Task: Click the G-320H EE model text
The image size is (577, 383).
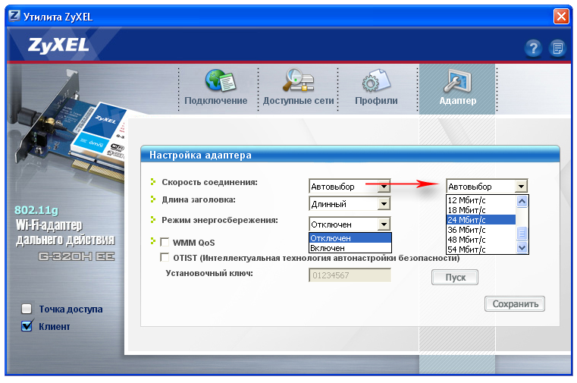Action: point(77,256)
